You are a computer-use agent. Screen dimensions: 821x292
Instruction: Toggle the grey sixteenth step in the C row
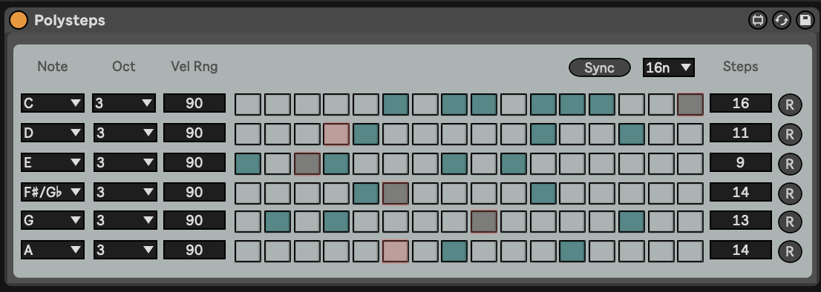(690, 104)
